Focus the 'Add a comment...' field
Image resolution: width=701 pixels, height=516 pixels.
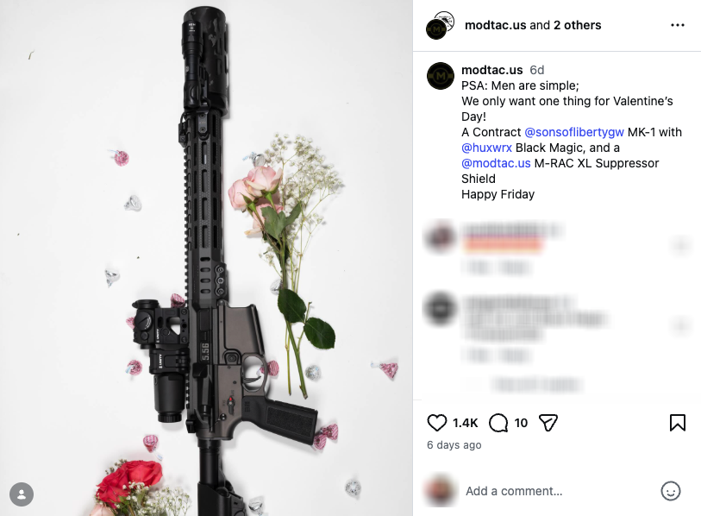(557, 491)
